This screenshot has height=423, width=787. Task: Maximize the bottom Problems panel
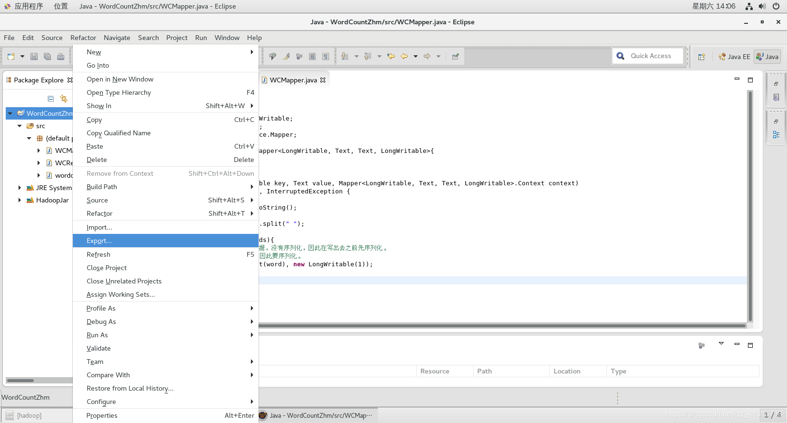pos(750,345)
